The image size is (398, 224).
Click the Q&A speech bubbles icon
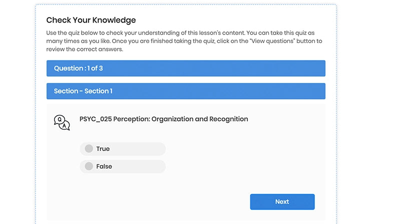(62, 122)
